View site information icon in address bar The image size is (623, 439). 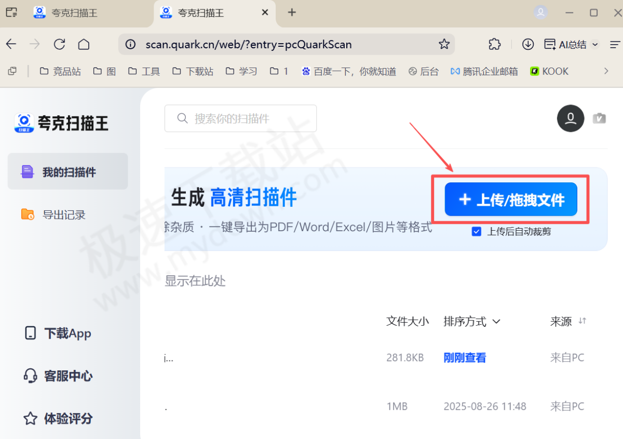coord(131,44)
